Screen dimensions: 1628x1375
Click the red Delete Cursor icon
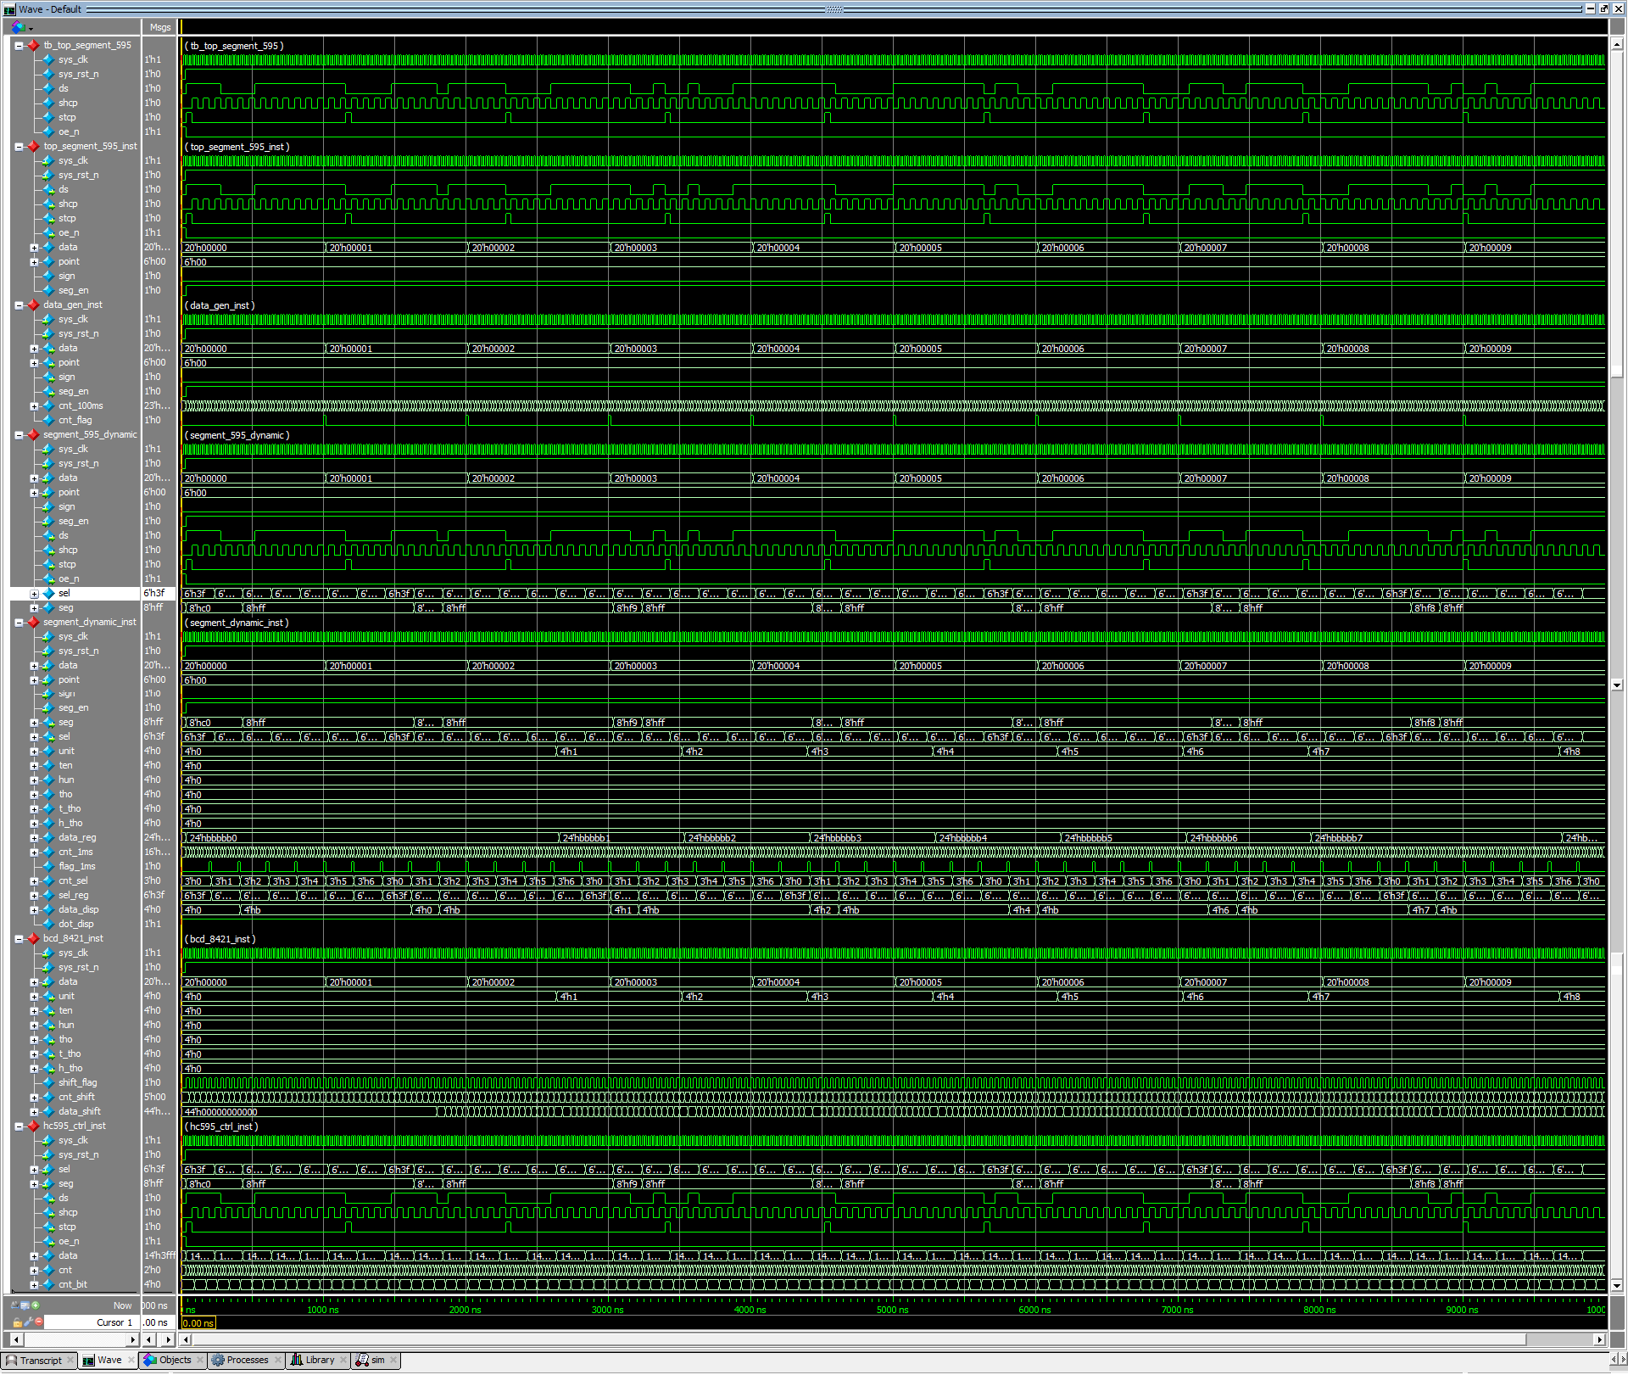coord(39,1322)
